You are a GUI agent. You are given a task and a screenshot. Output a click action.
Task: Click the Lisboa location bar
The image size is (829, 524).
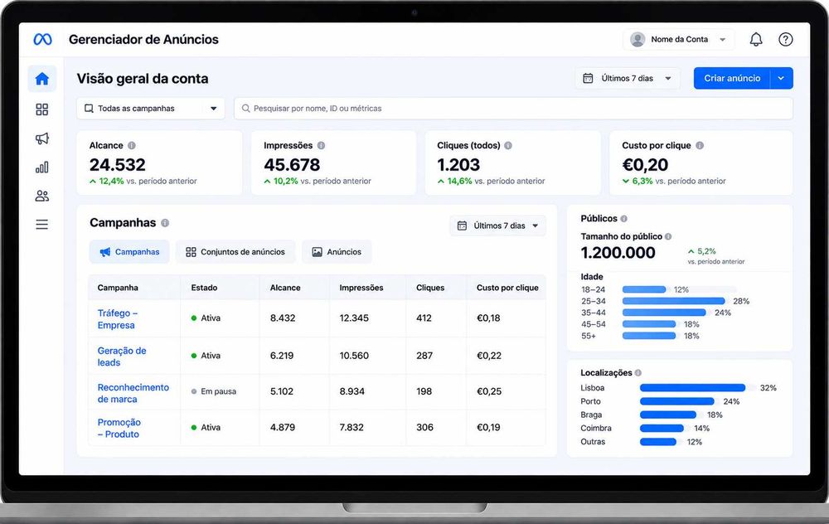(x=692, y=387)
